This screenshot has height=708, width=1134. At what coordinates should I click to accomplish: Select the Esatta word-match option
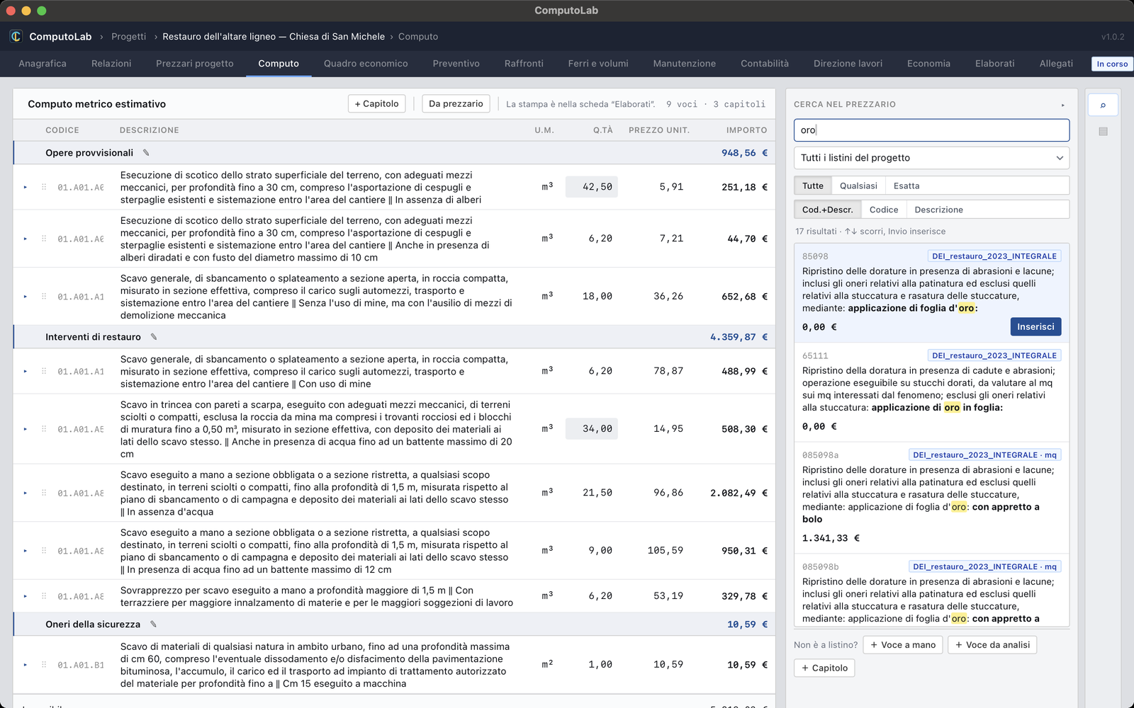pyautogui.click(x=906, y=185)
